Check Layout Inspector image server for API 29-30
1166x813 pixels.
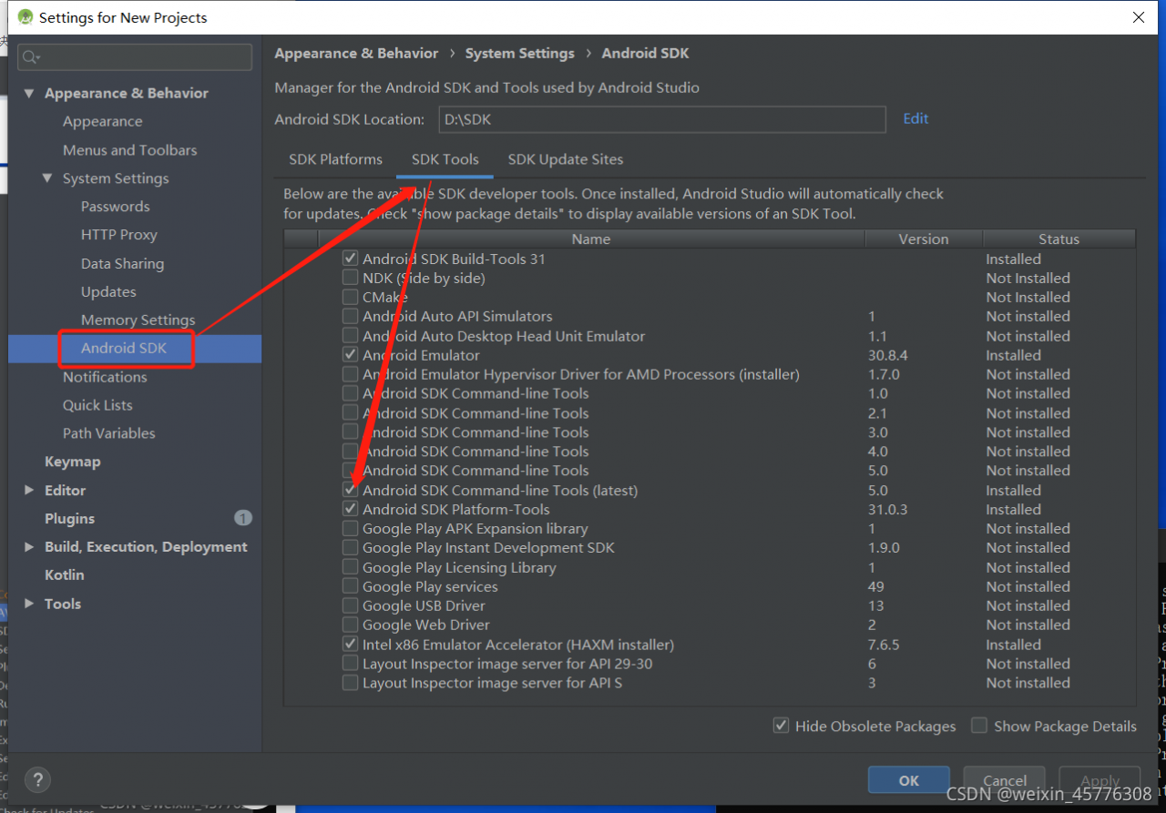(x=350, y=664)
